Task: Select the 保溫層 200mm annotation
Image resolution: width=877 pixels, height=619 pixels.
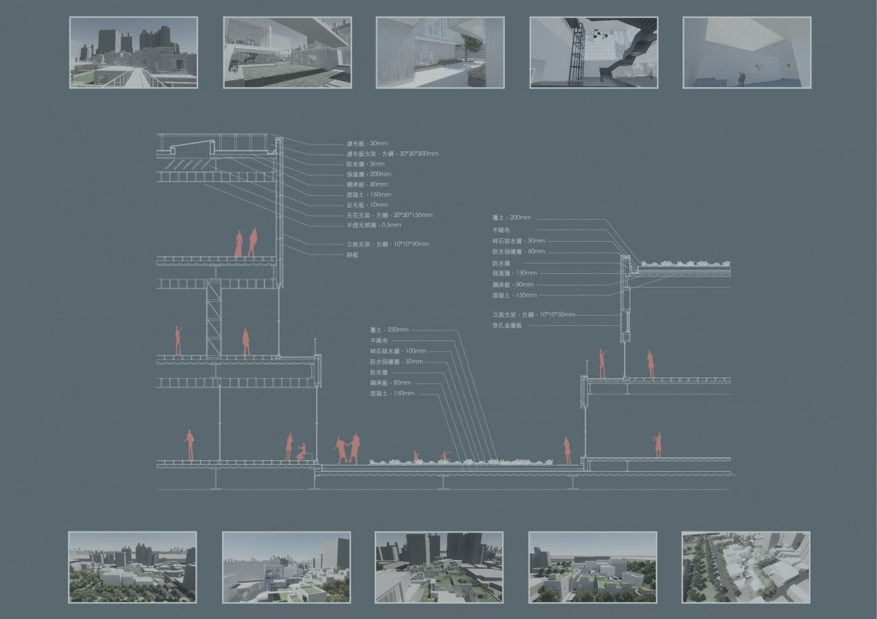Action: [369, 175]
